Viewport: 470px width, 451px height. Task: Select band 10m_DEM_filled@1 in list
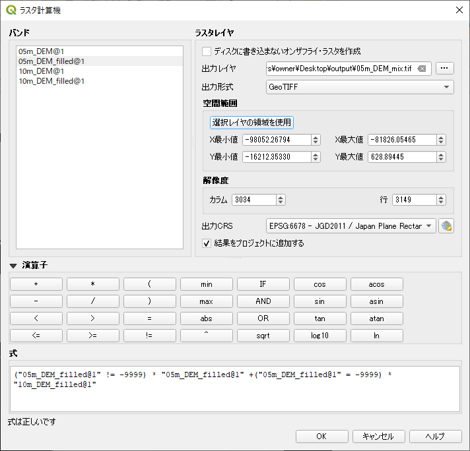pyautogui.click(x=100, y=81)
